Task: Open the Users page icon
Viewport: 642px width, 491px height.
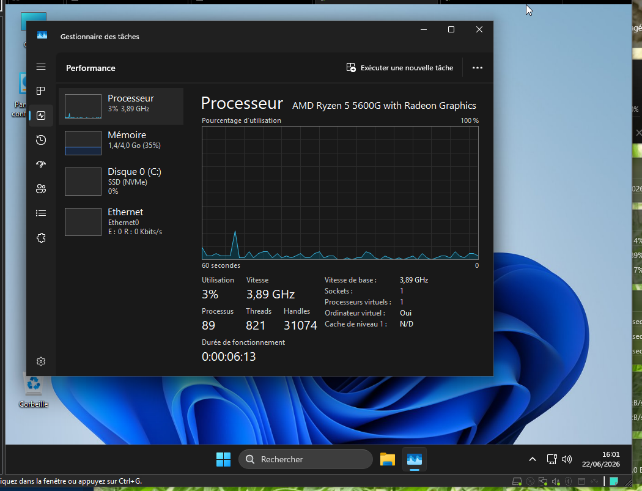Action: (41, 189)
